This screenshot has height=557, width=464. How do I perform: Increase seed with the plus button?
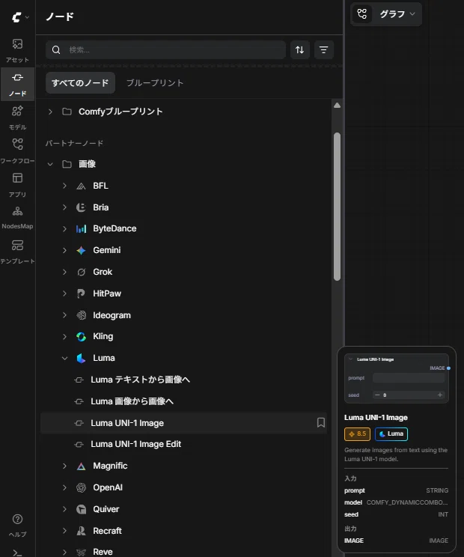point(440,395)
